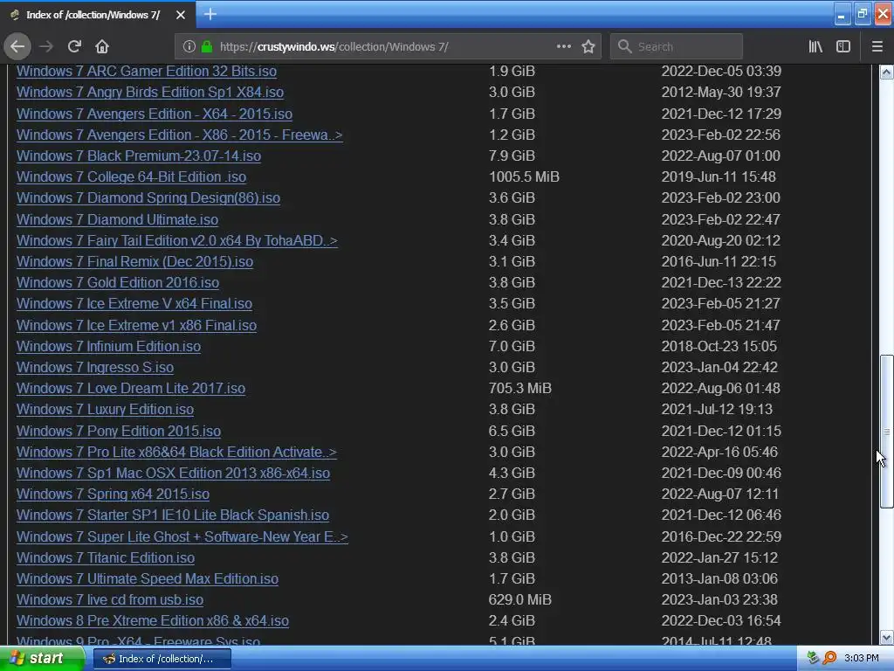Show site information icon in address bar
Viewport: 894px width, 671px height.
(x=189, y=47)
